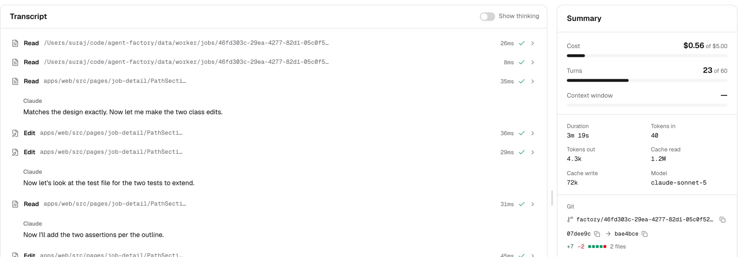This screenshot has height=257, width=746.
Task: Expand the 36ms Edit entry chevron
Action: 533,133
